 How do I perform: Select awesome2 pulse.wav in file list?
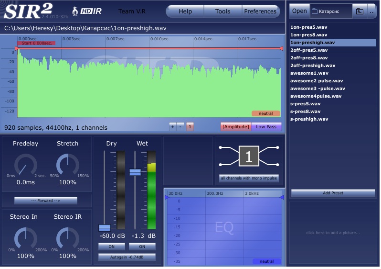click(x=333, y=80)
